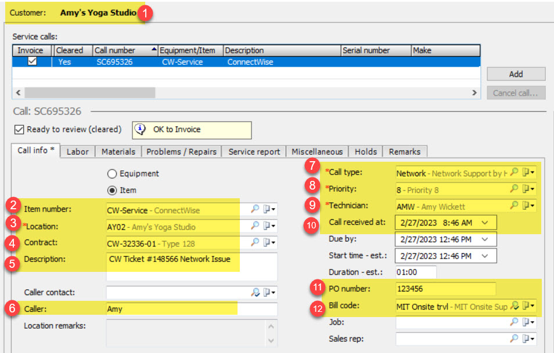The width and height of the screenshot is (554, 353).
Task: Open Bill code document dropdown
Action: click(528, 305)
